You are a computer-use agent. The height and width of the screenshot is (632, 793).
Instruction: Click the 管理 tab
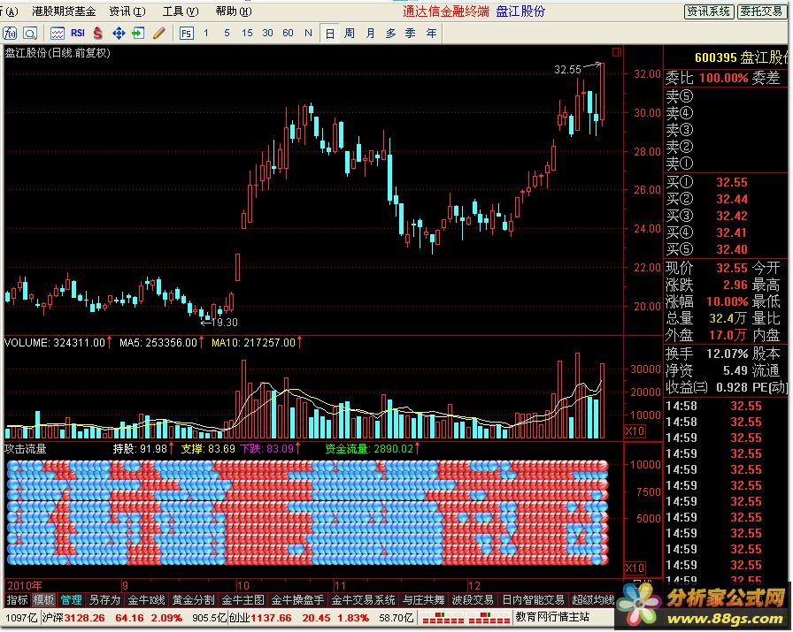click(x=71, y=600)
